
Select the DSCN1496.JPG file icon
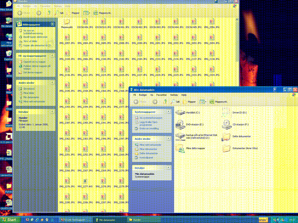coord(85,21)
